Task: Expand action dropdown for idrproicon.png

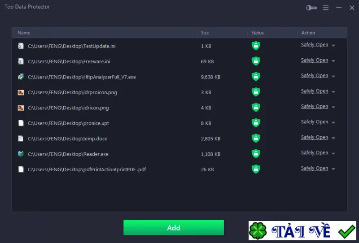Action: click(x=333, y=92)
